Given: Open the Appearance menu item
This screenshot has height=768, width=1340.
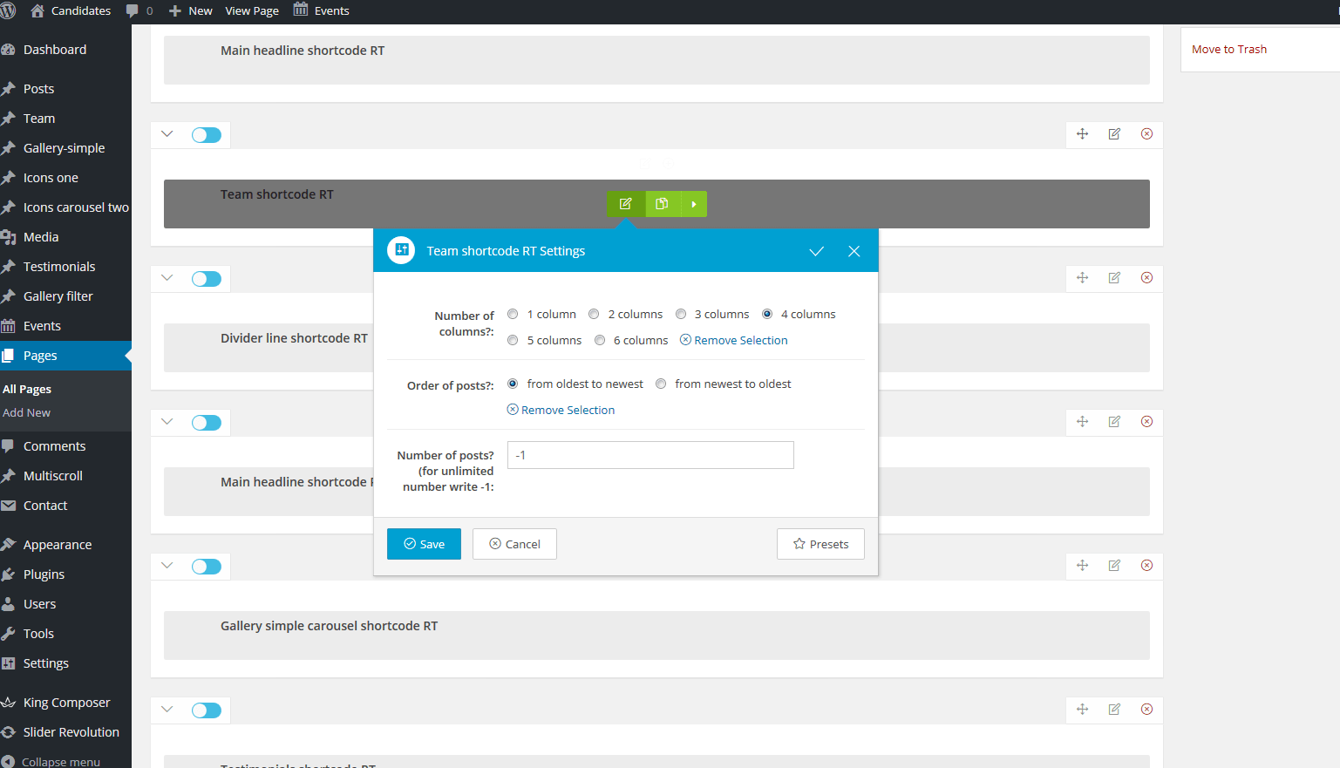Looking at the screenshot, I should pos(58,545).
